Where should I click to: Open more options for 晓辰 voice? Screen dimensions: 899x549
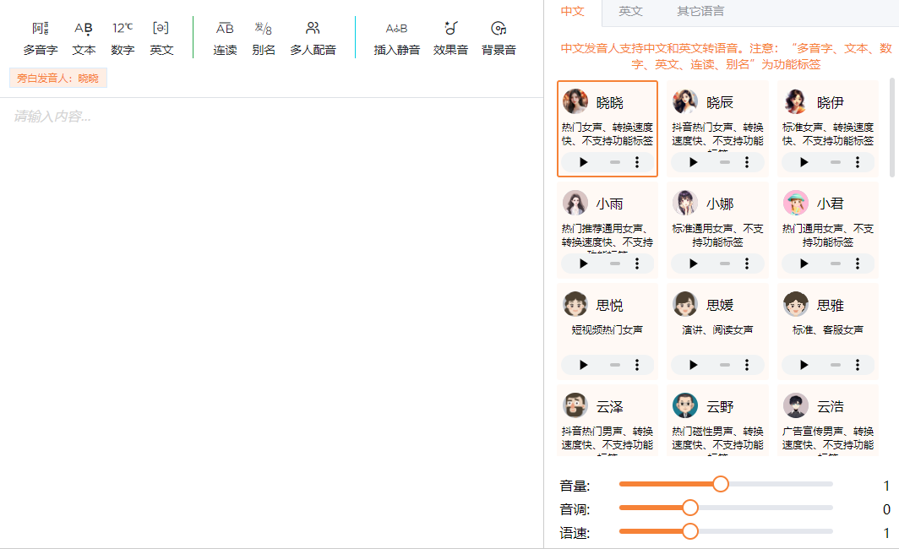pos(747,162)
